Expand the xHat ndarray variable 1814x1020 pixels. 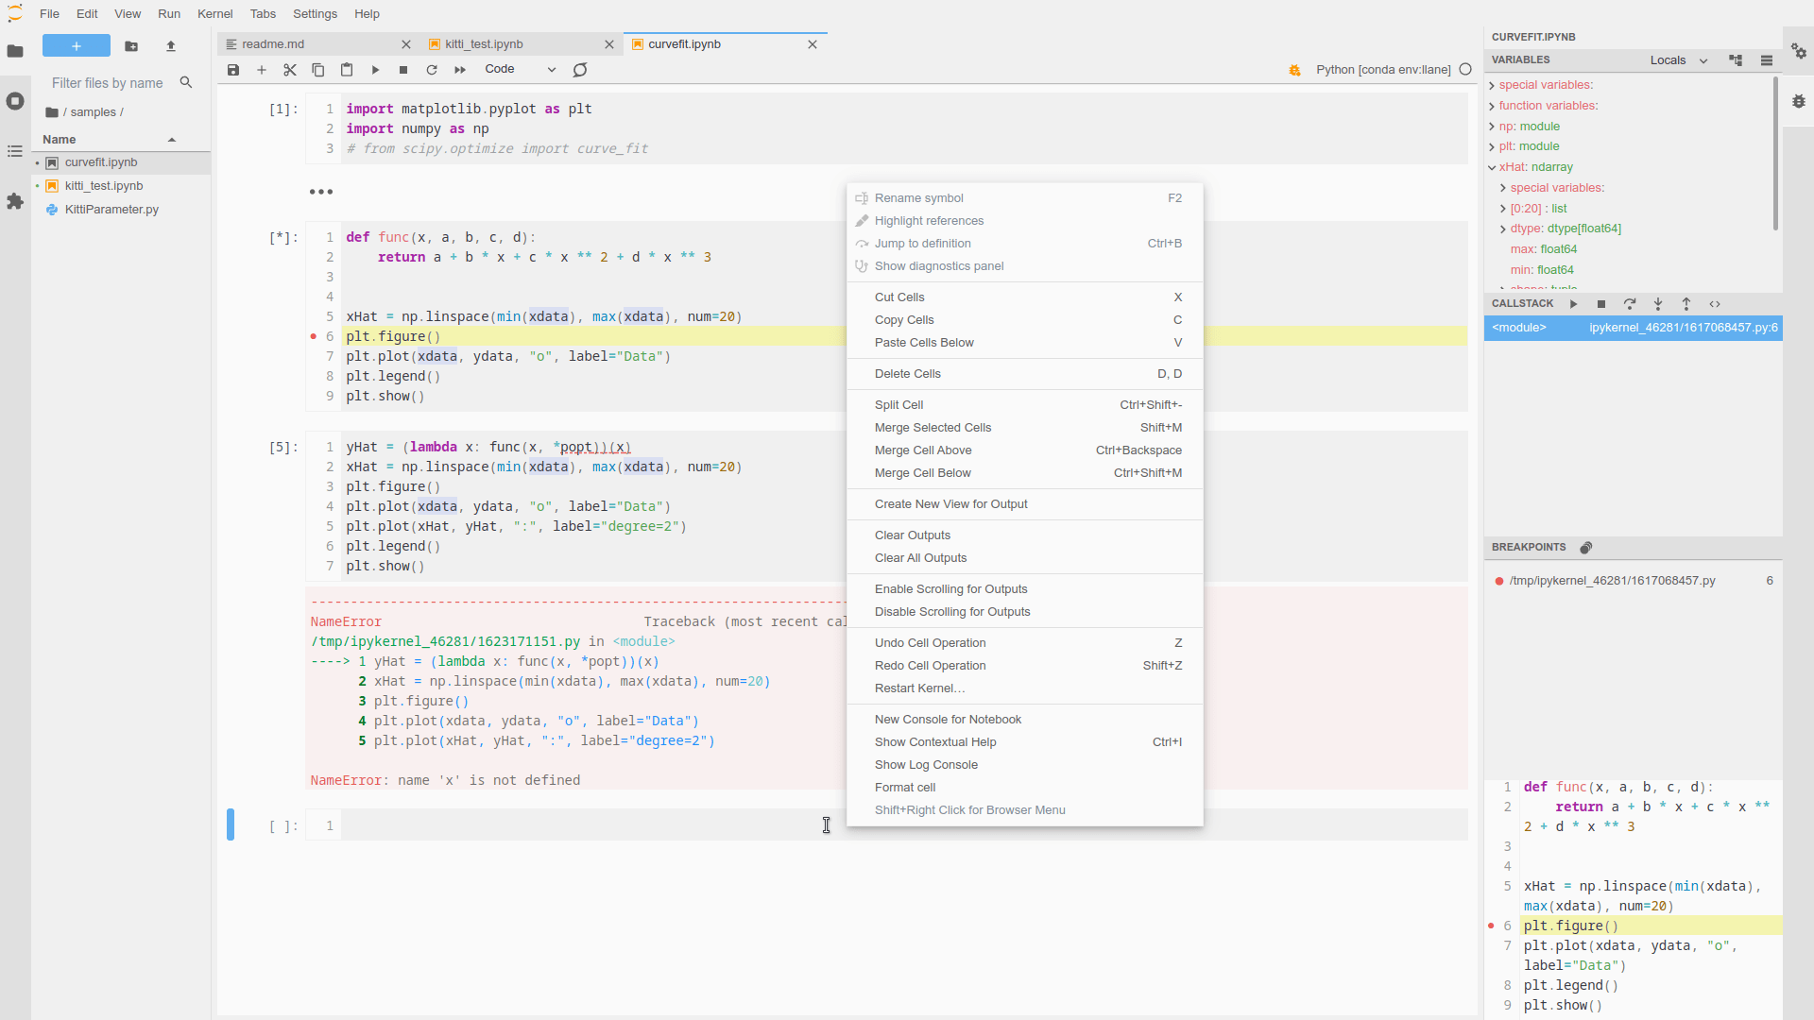tap(1494, 167)
